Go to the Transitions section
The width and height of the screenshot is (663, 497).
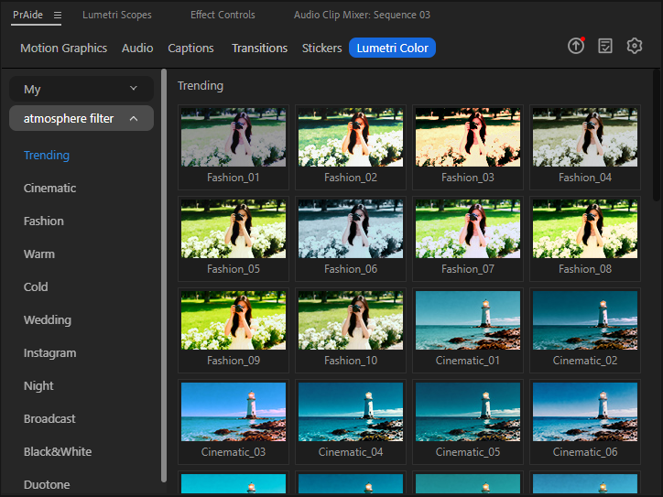(259, 48)
